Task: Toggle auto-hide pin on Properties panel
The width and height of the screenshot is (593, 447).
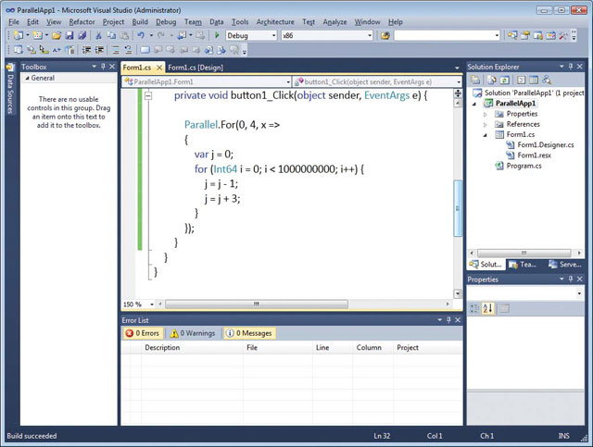Action: coord(571,279)
